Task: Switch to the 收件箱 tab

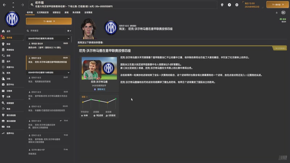Action: [x=30, y=13]
